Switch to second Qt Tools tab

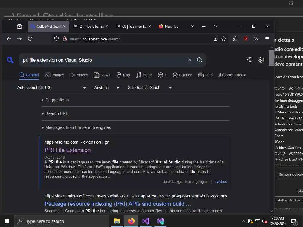[132, 26]
